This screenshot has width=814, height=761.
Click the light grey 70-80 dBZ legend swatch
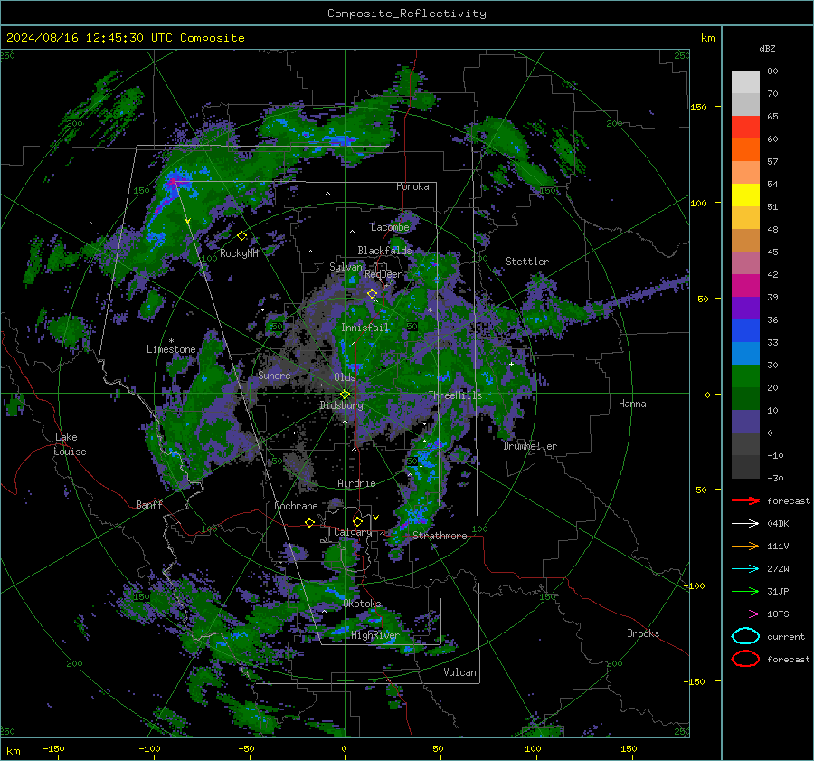pyautogui.click(x=745, y=82)
